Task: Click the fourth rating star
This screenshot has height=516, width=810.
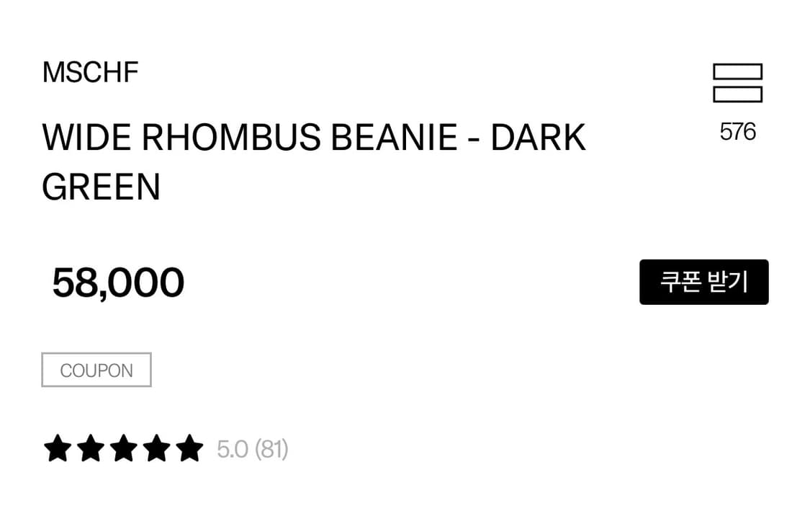Action: pos(156,448)
